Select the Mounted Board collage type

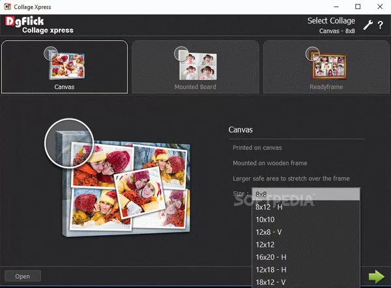click(195, 67)
